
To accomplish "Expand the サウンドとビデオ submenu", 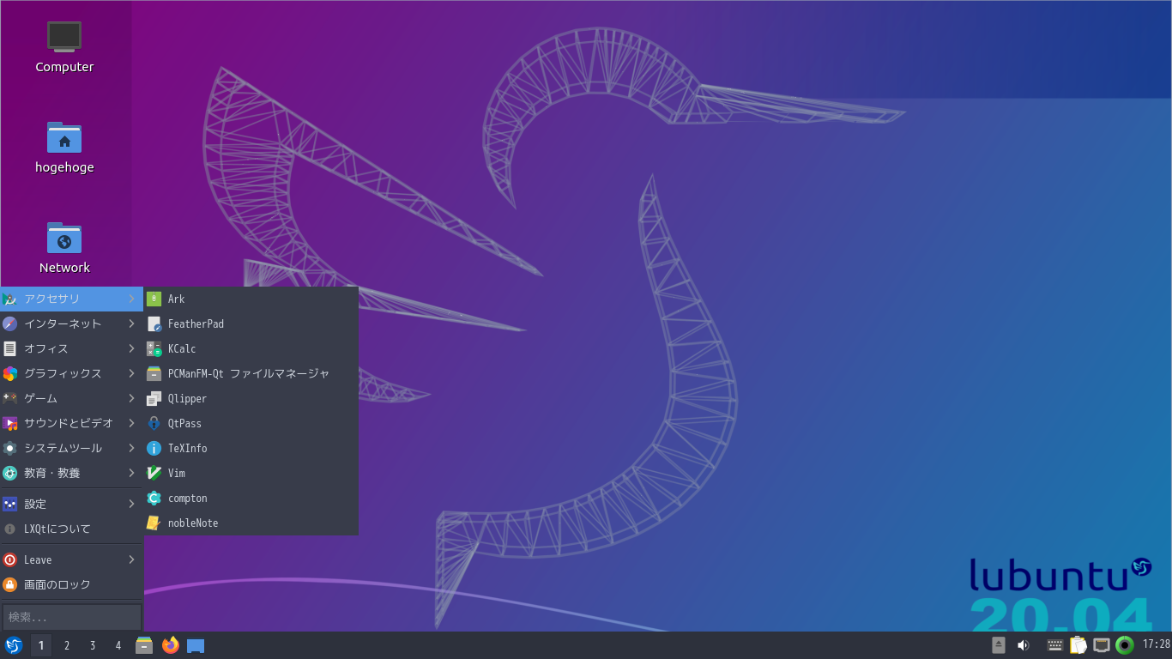I will [x=71, y=423].
